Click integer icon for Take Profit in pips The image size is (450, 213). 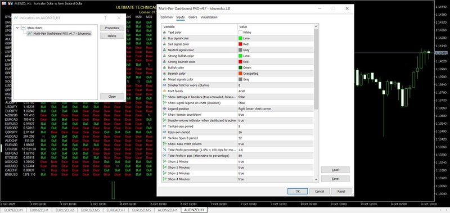click(164, 156)
